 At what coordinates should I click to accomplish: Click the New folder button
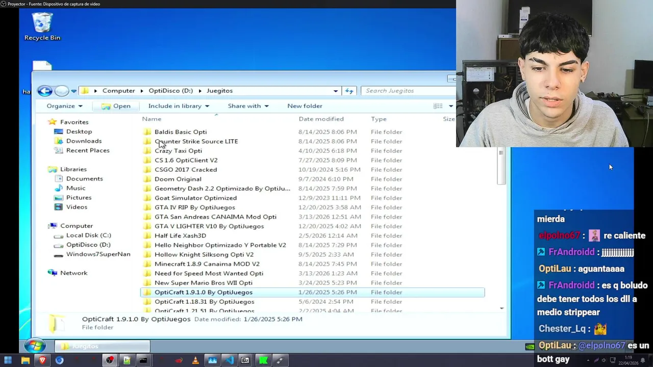point(305,106)
